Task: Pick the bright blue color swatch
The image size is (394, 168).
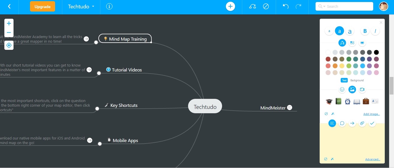Action: (363, 66)
